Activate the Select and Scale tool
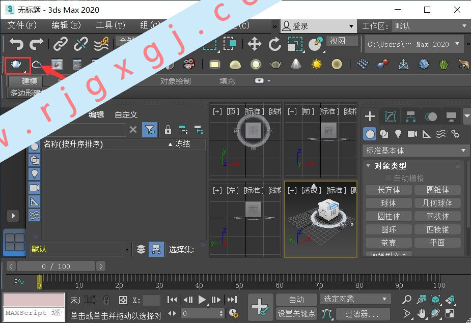This screenshot has width=471, height=323. click(295, 44)
